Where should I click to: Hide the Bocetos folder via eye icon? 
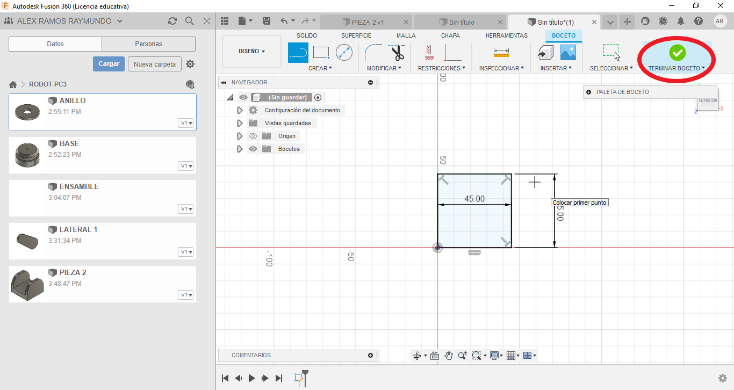(x=253, y=149)
